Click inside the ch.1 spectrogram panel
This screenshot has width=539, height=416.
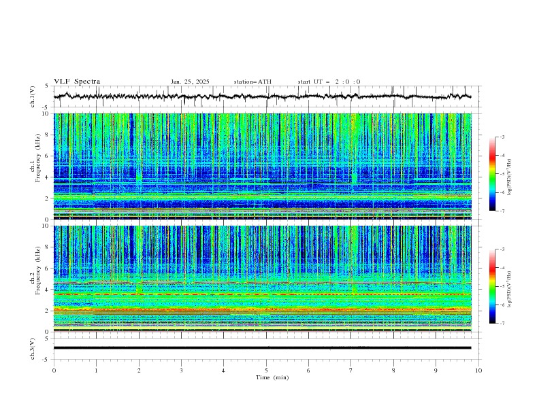262,166
